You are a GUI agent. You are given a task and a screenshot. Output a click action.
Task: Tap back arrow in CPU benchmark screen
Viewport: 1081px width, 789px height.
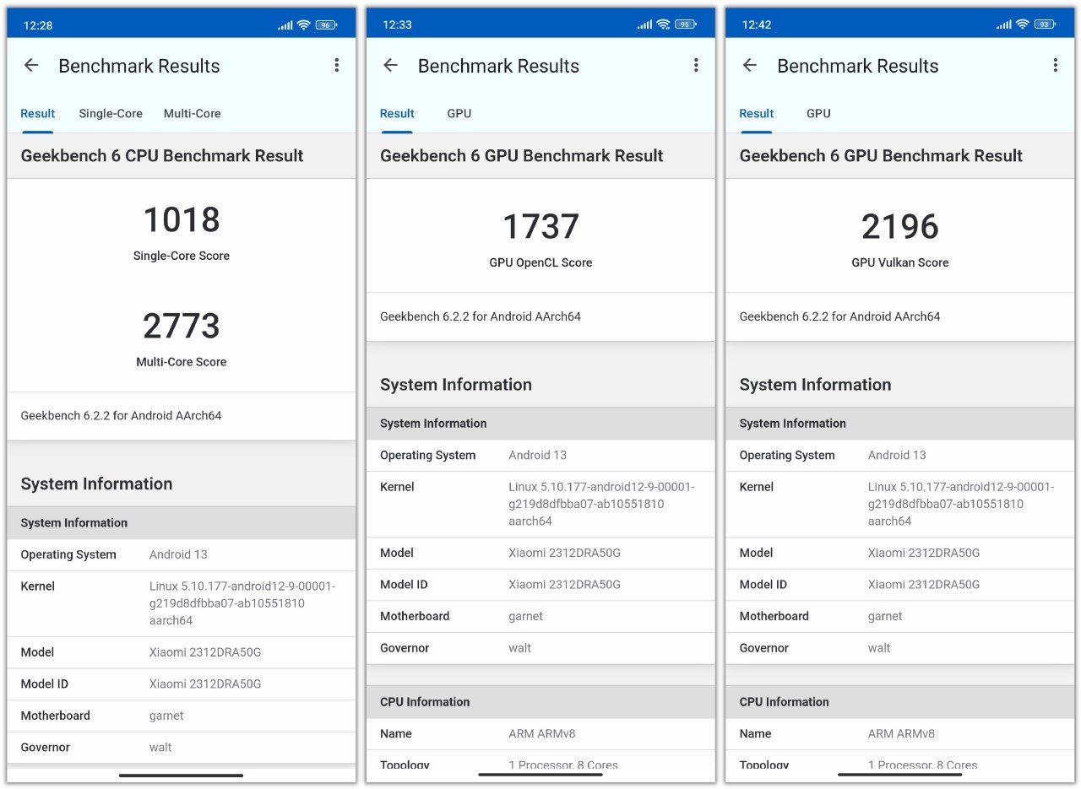(31, 65)
